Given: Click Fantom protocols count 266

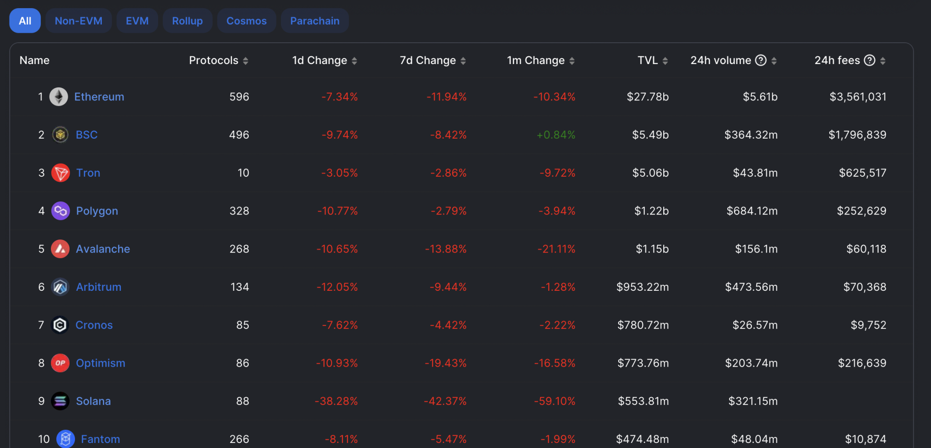Looking at the screenshot, I should 240,439.
